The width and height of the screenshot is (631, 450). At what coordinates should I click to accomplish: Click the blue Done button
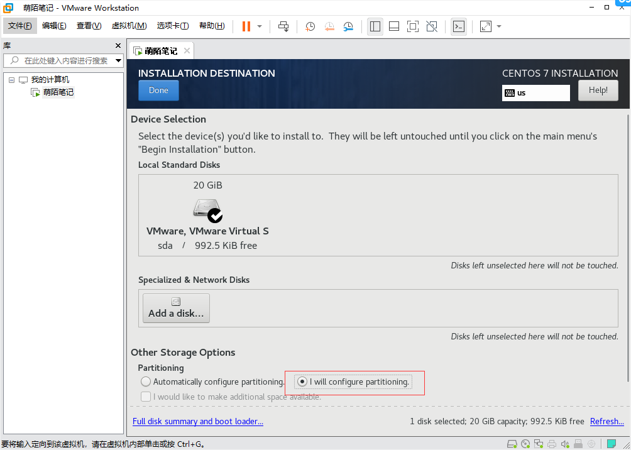click(x=158, y=91)
